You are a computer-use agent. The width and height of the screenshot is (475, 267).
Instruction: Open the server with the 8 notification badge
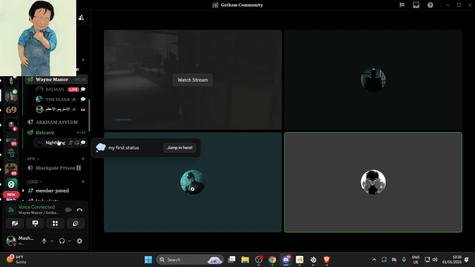(x=11, y=125)
